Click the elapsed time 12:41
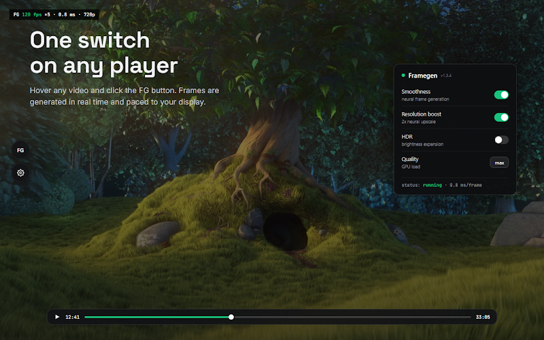Viewport: 544px width, 340px height. (73, 317)
